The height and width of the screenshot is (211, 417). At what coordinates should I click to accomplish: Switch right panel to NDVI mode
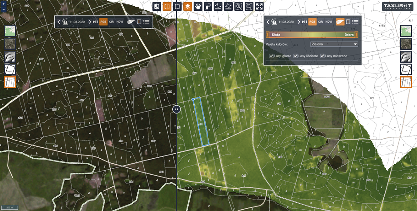(329, 22)
